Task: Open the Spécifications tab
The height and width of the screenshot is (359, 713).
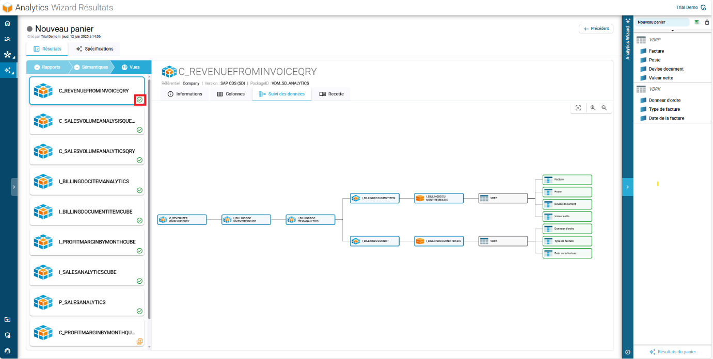Action: [94, 49]
